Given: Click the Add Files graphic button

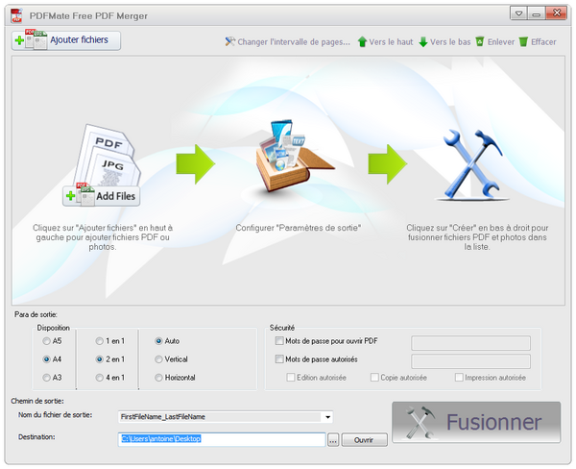Looking at the screenshot, I should [x=102, y=196].
